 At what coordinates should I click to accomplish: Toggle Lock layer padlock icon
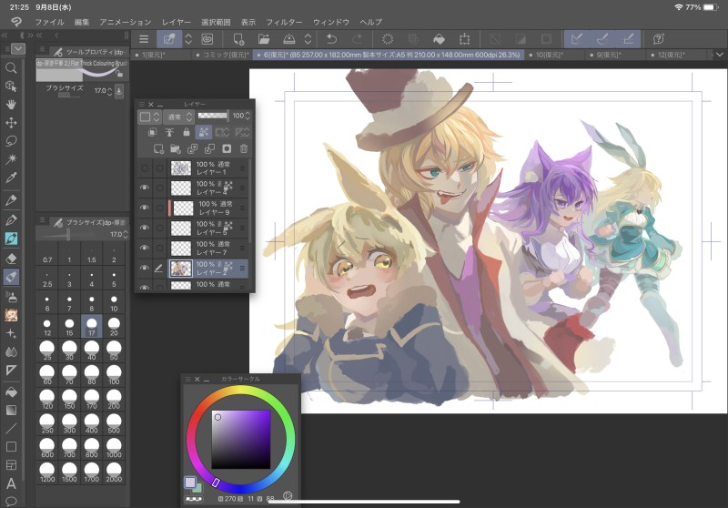click(187, 132)
